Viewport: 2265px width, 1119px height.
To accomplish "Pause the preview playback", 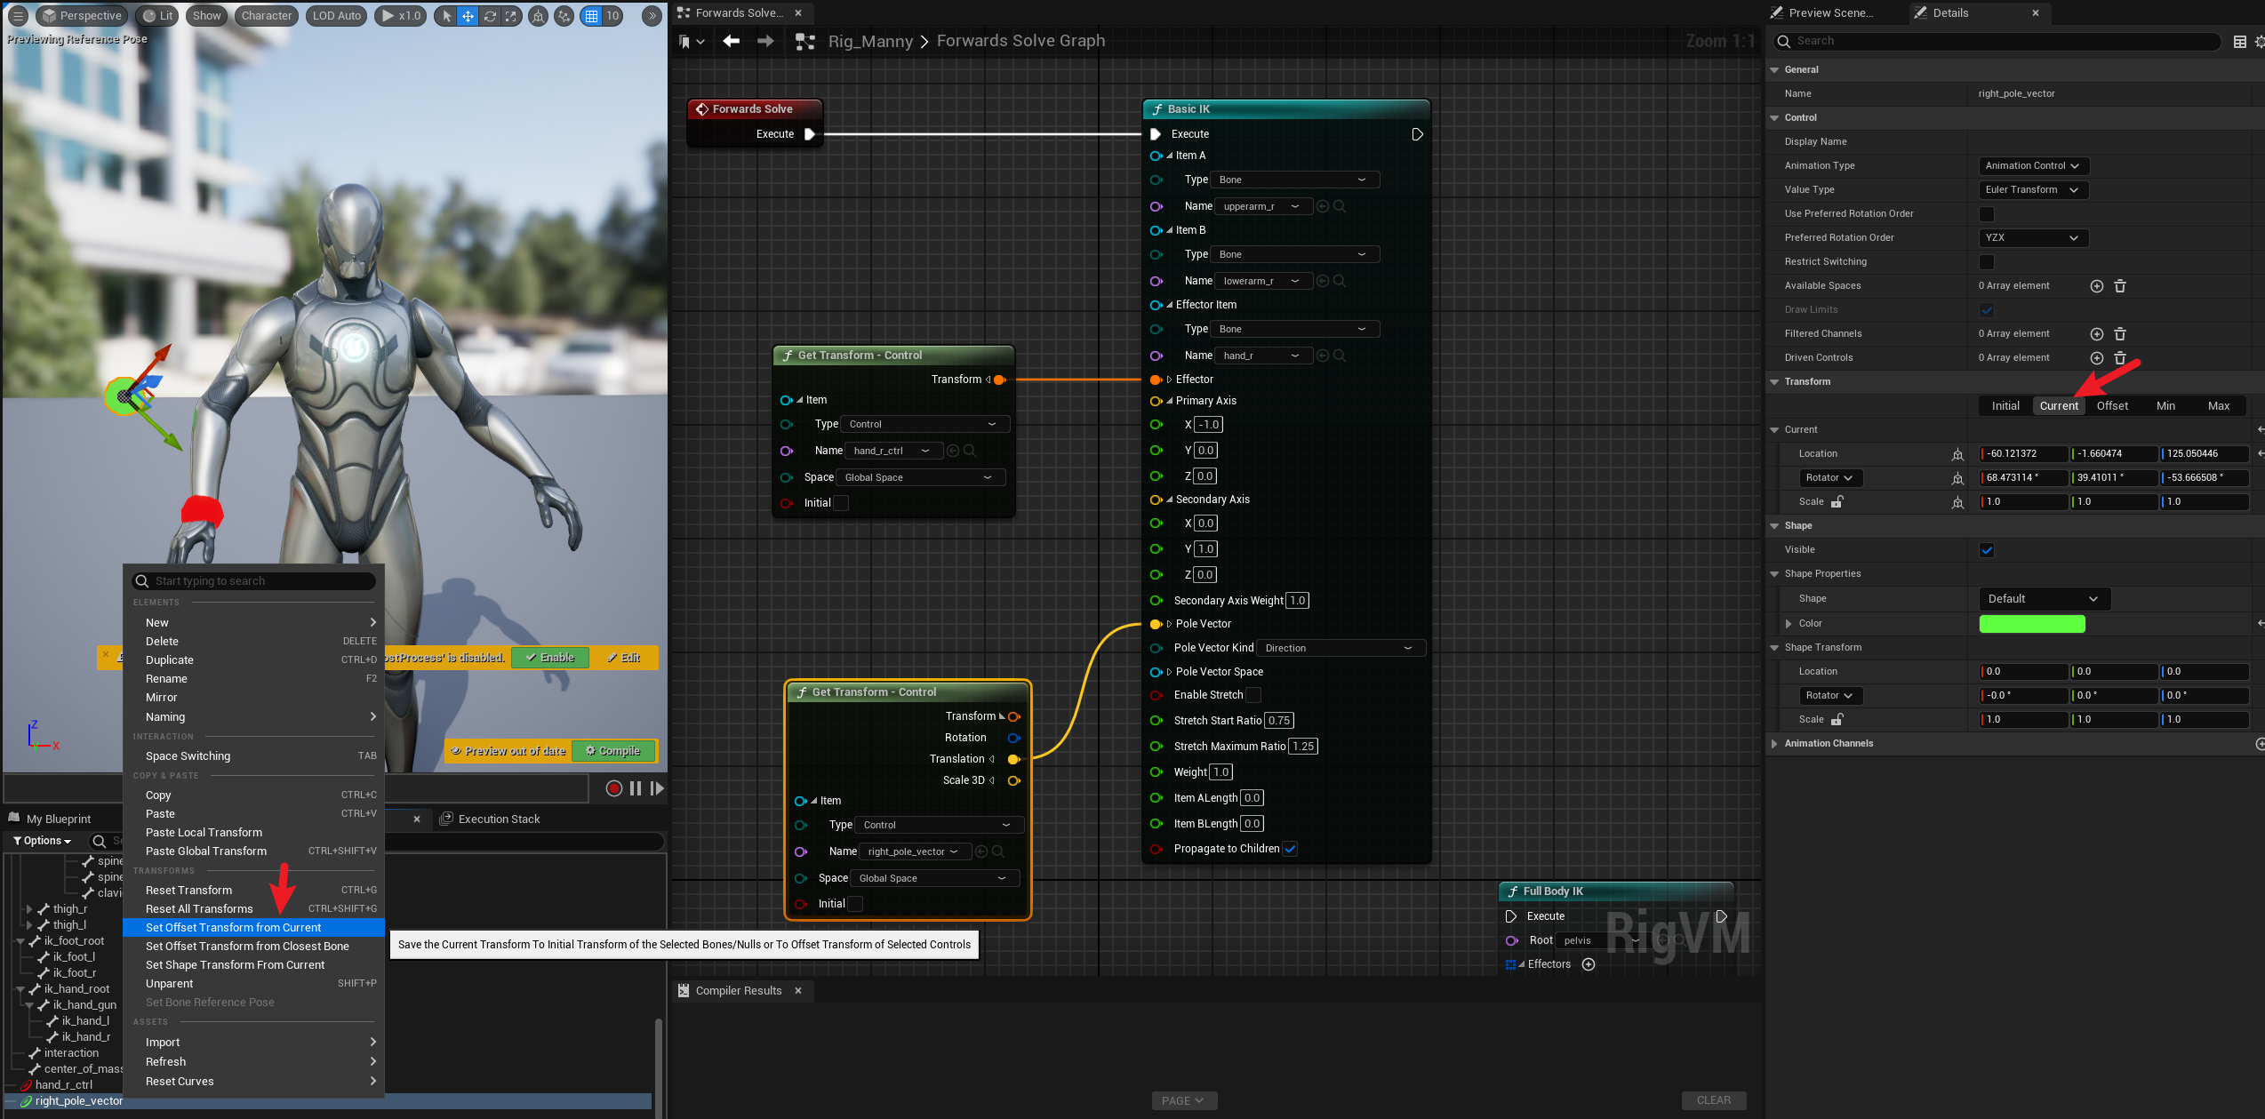I will 636,788.
